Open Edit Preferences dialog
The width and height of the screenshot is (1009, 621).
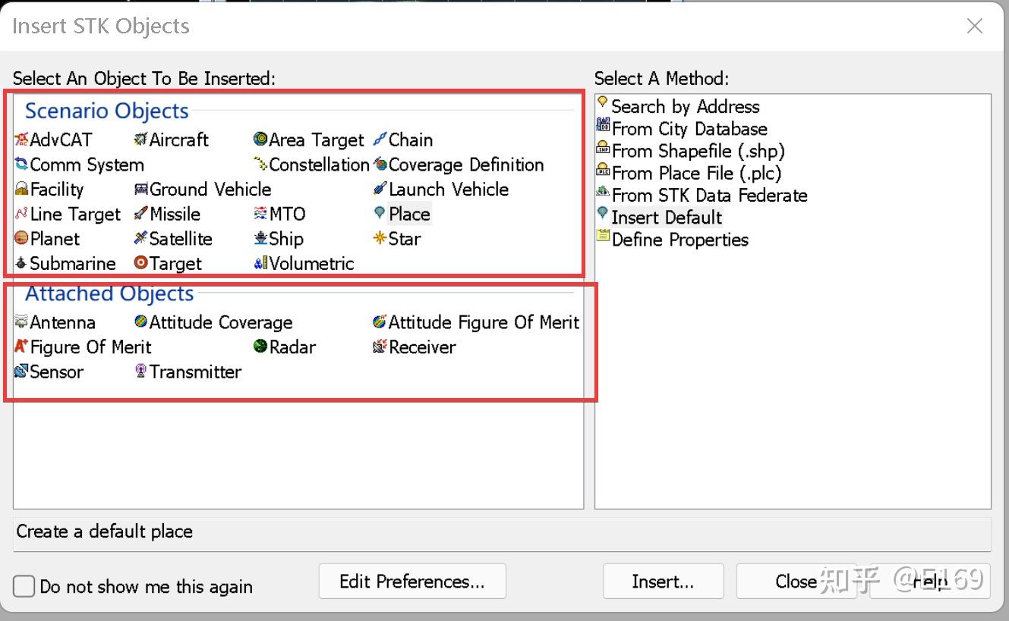click(x=411, y=582)
